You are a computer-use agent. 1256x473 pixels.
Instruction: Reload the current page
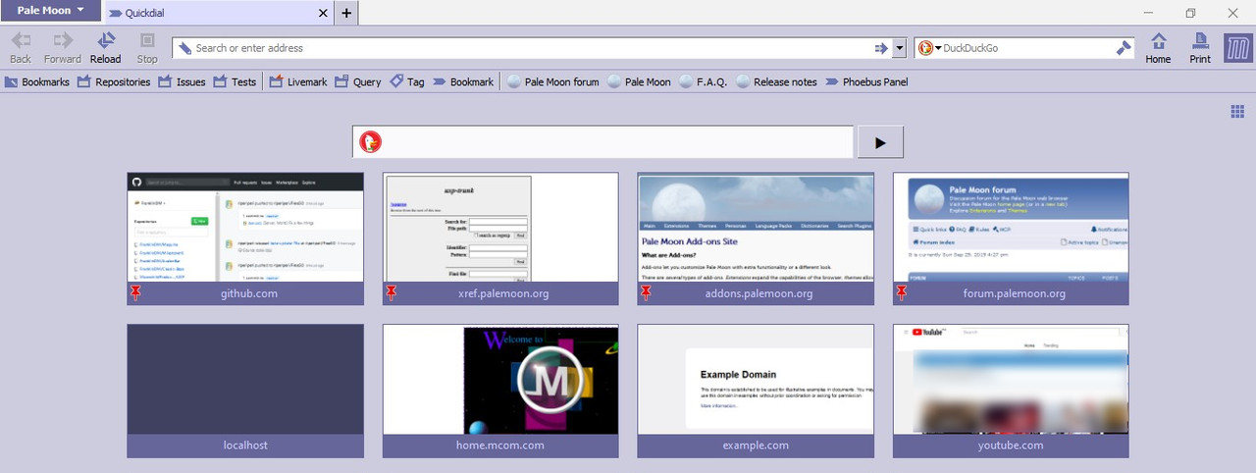click(x=106, y=47)
